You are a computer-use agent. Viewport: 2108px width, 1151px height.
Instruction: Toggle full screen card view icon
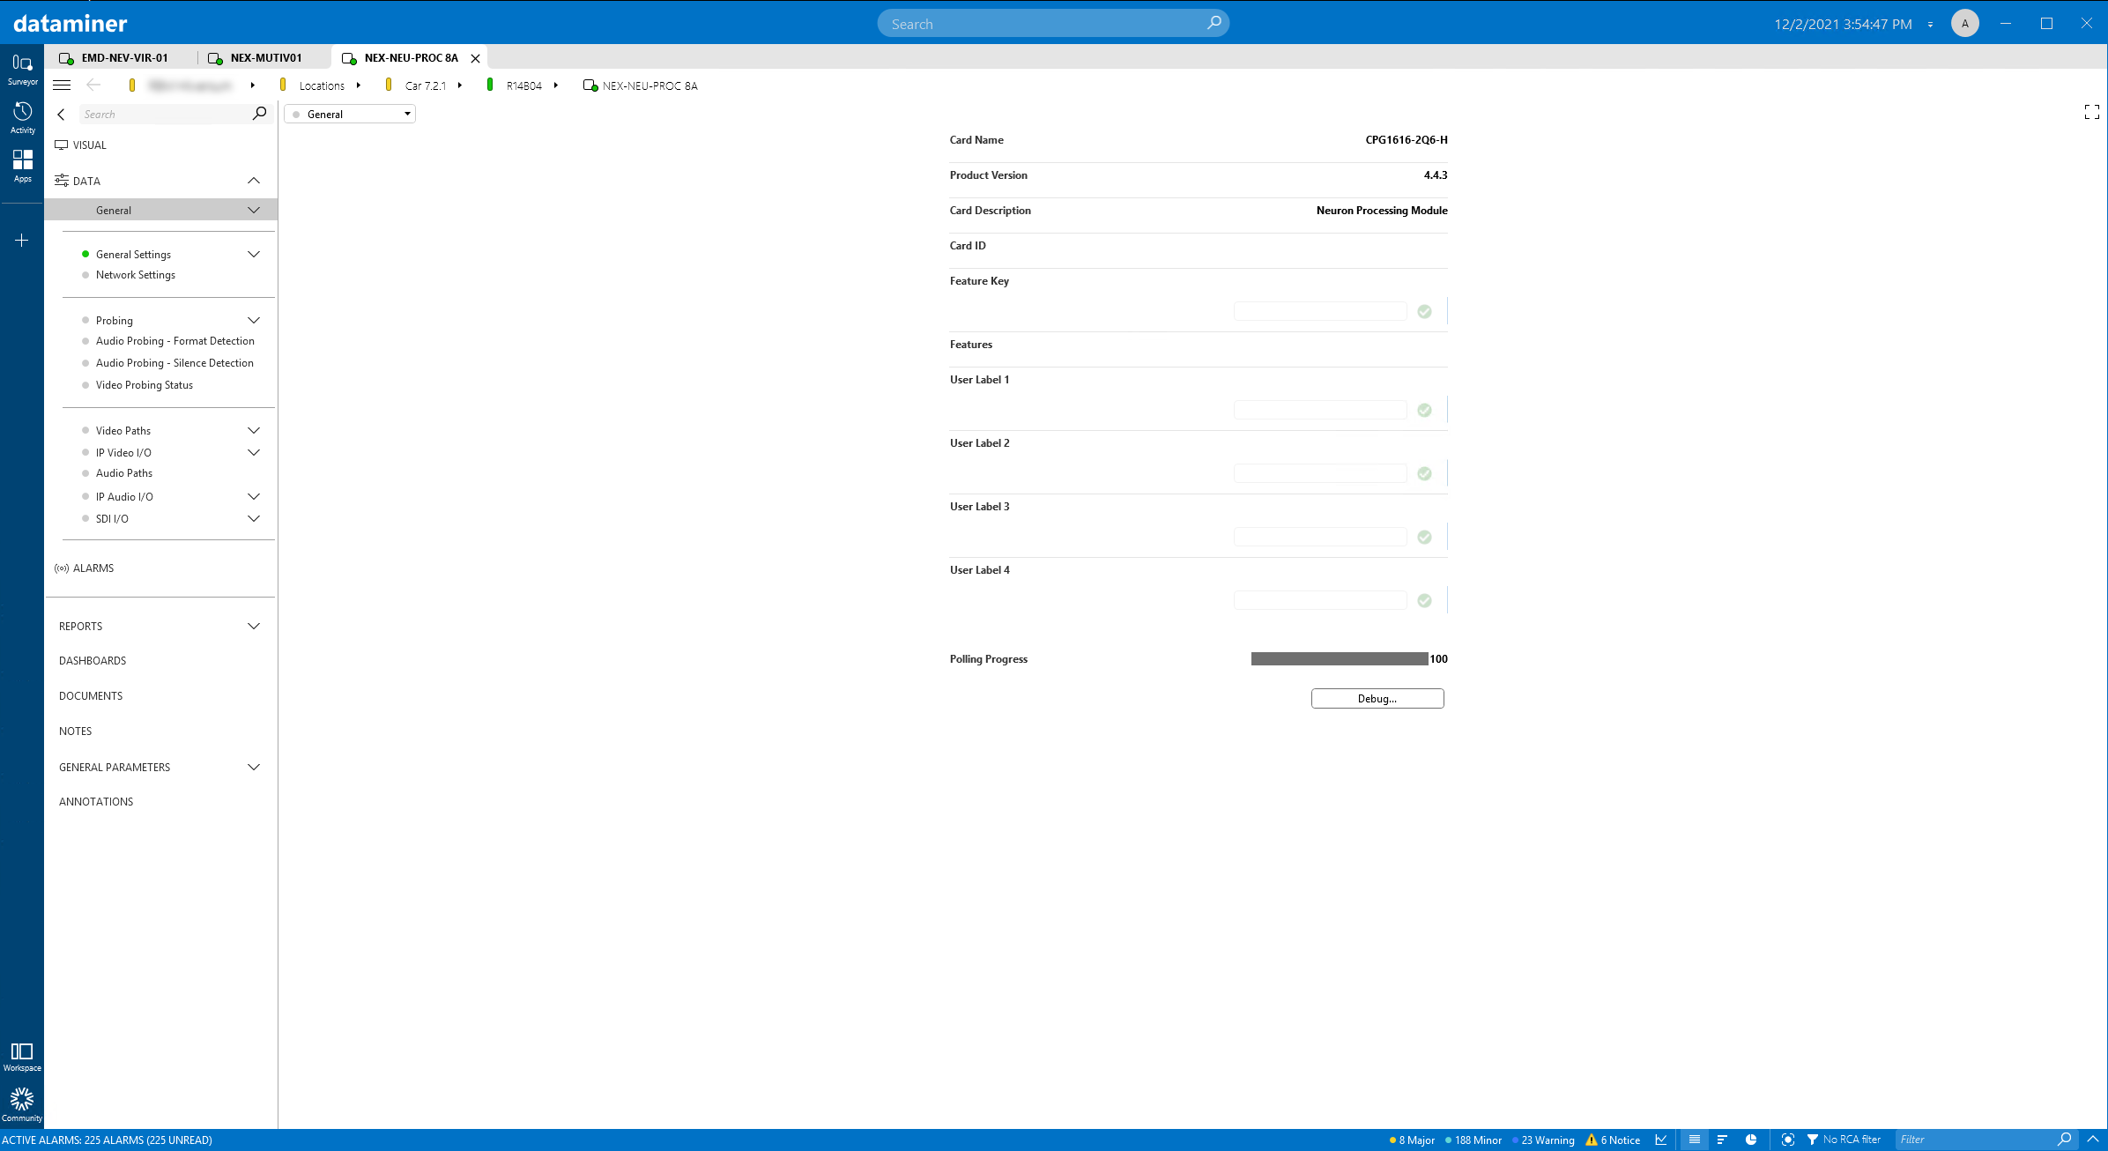tap(2091, 112)
